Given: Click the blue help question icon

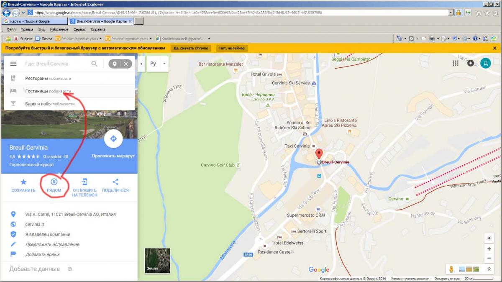Looking at the screenshot, I should coord(476,38).
